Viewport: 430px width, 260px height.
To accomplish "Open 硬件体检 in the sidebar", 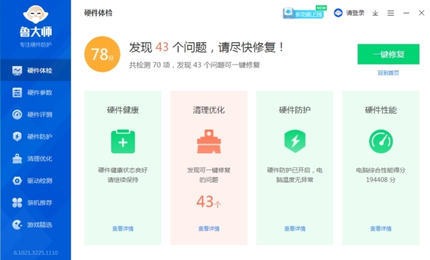I will point(35,70).
